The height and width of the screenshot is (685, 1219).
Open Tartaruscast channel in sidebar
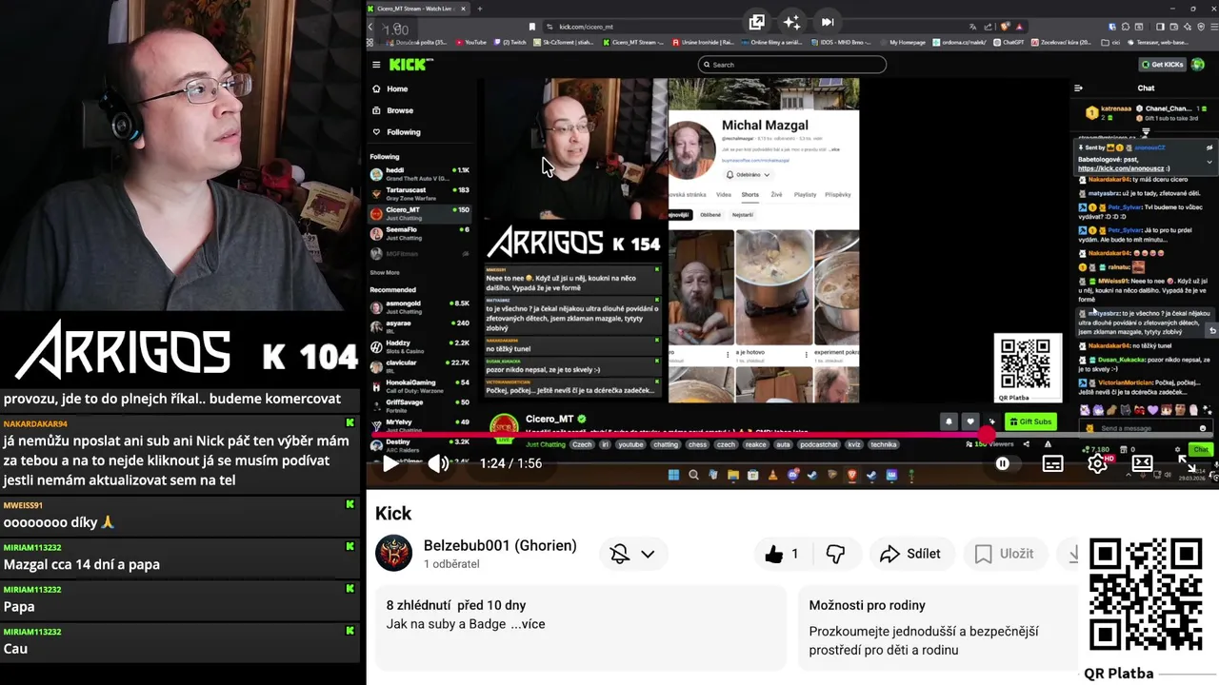pyautogui.click(x=420, y=194)
